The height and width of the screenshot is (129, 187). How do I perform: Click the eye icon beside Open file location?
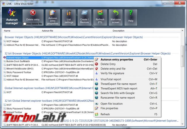point(96,104)
